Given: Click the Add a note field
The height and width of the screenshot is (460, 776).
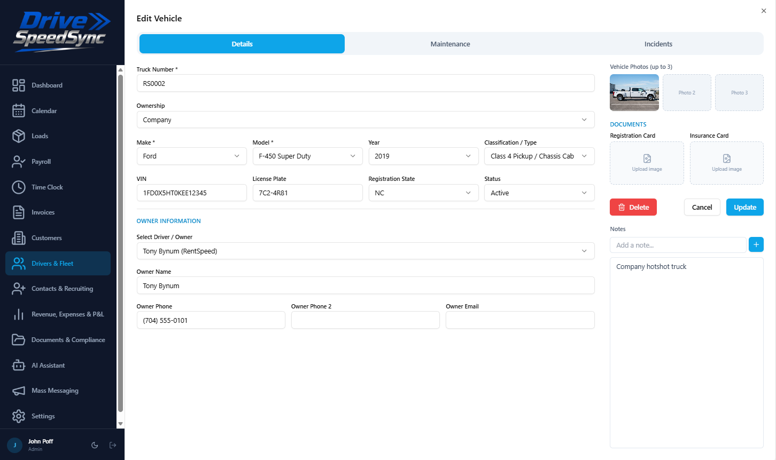Looking at the screenshot, I should 678,245.
